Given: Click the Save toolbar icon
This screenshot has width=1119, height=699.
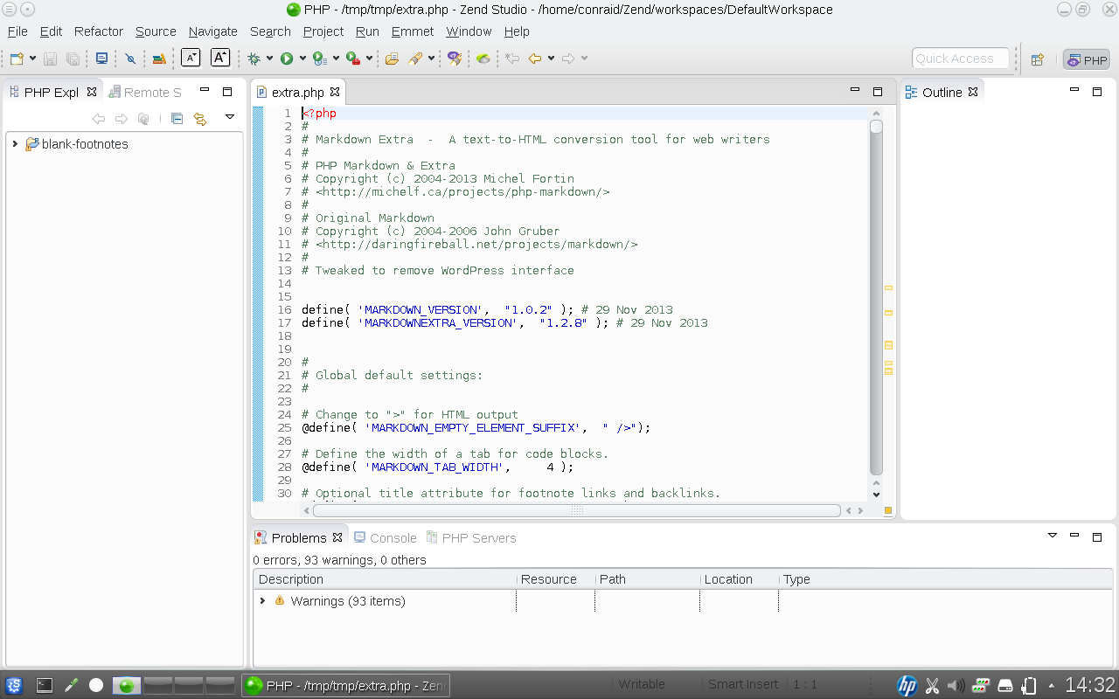Looking at the screenshot, I should (x=51, y=59).
